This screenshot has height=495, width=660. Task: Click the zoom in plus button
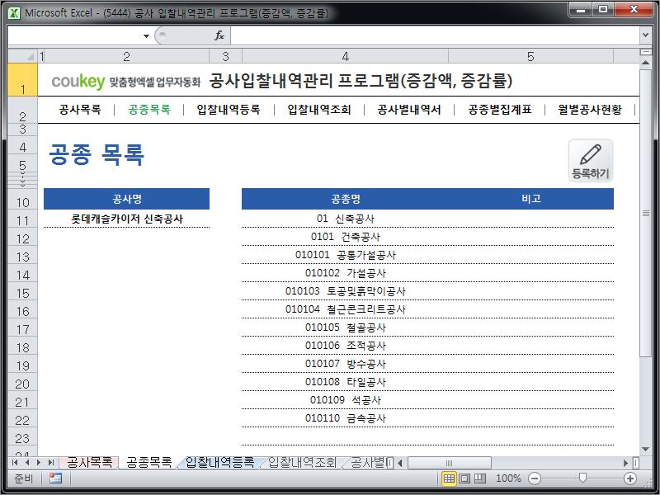[630, 478]
